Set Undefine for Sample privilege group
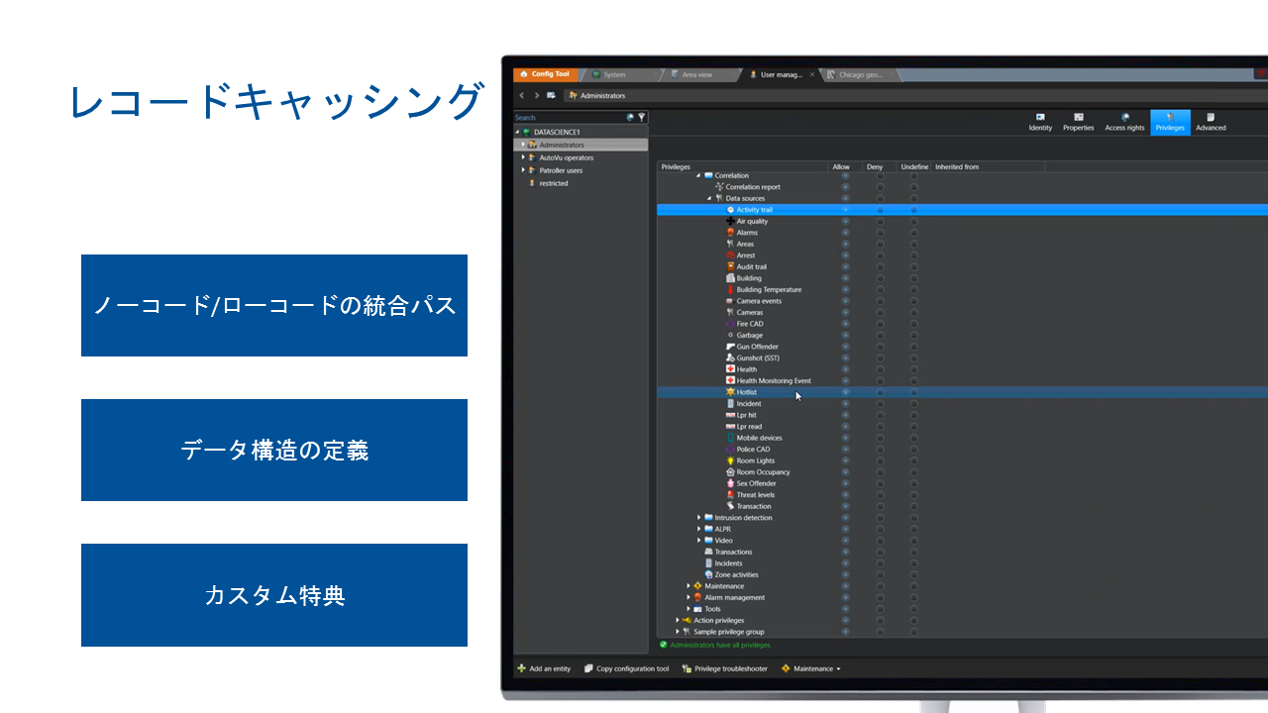The width and height of the screenshot is (1268, 713). (x=913, y=632)
